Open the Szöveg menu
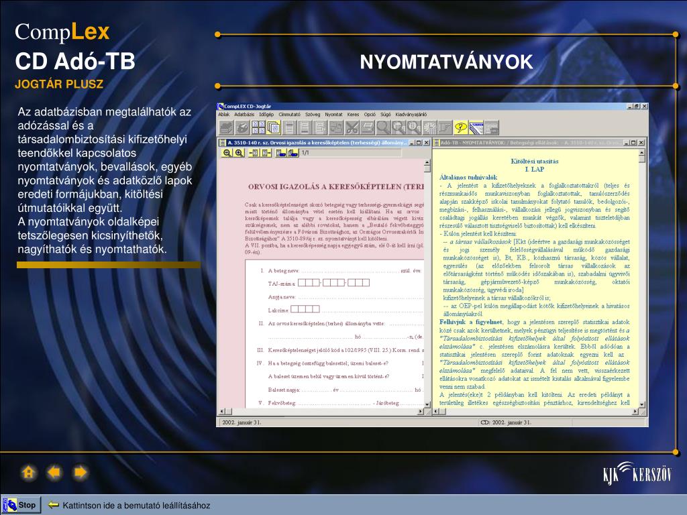The image size is (687, 515). pos(313,115)
